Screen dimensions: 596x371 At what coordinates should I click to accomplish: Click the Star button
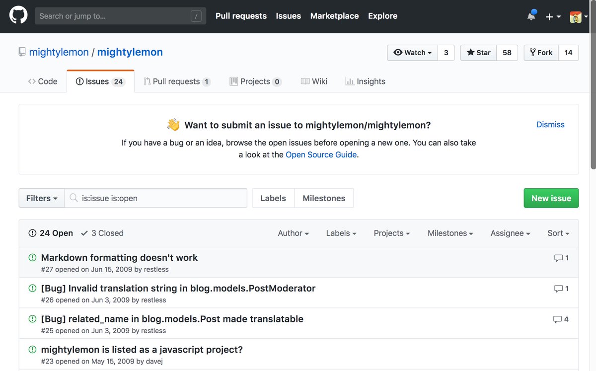coord(479,53)
